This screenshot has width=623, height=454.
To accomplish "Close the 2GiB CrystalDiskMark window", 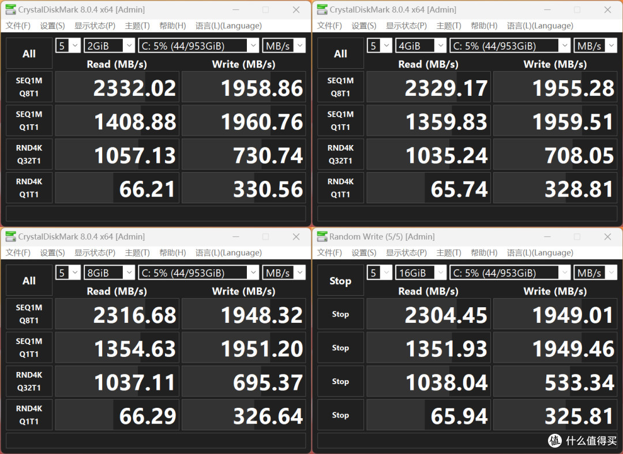I will (296, 10).
